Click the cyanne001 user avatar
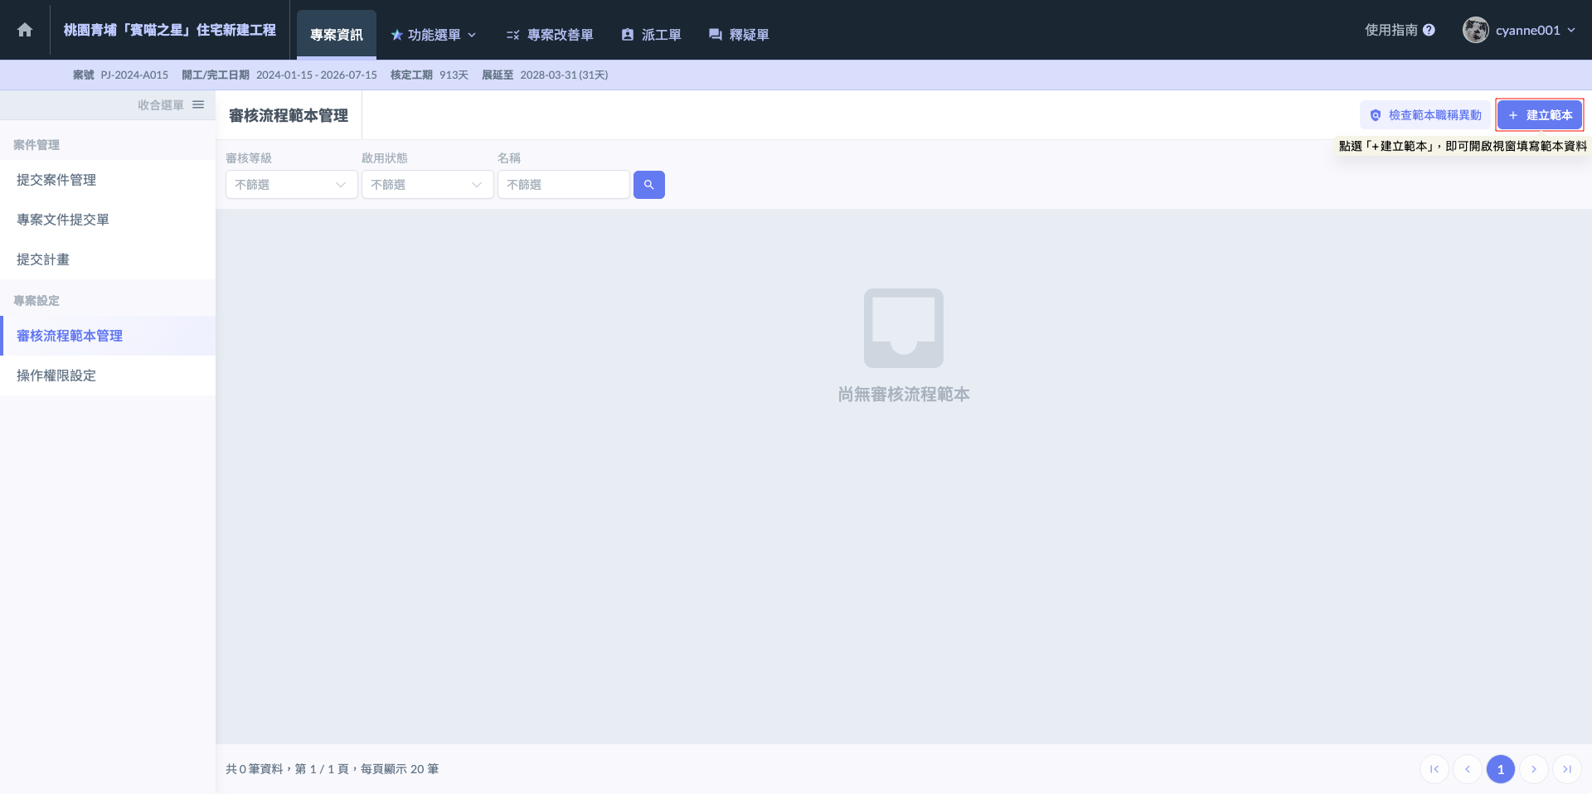The width and height of the screenshot is (1592, 794). pyautogui.click(x=1475, y=30)
